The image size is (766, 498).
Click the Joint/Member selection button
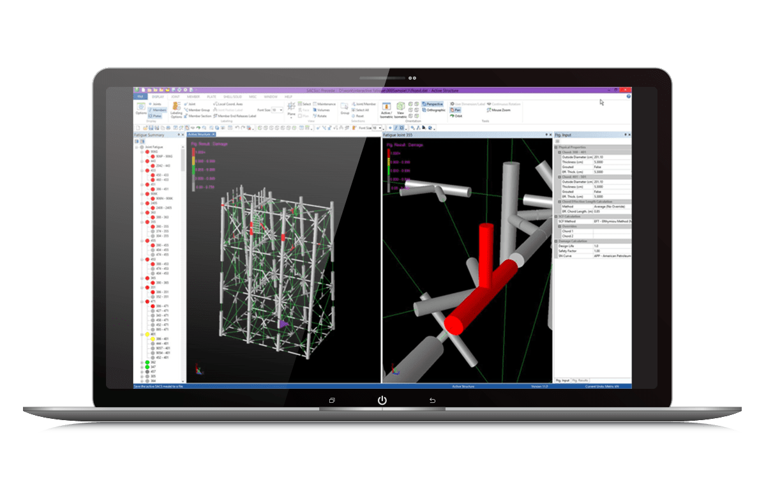(x=364, y=103)
